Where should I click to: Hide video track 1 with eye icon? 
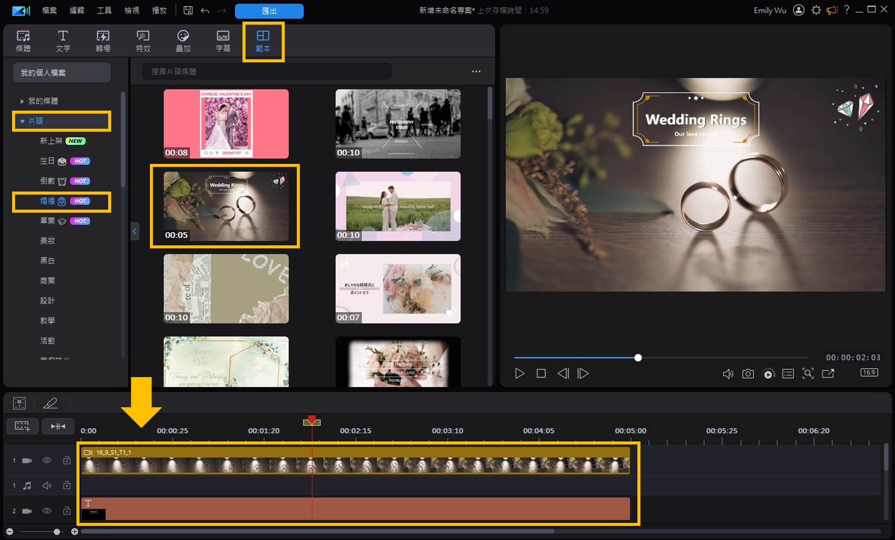click(x=47, y=460)
